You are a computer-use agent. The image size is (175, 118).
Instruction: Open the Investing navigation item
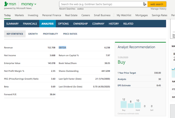(33, 15)
